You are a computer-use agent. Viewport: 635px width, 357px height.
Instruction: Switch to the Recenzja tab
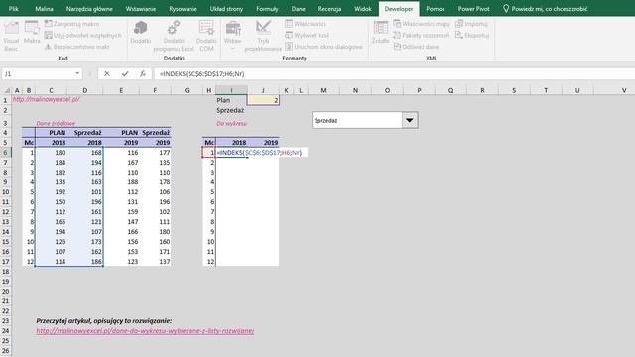[329, 9]
